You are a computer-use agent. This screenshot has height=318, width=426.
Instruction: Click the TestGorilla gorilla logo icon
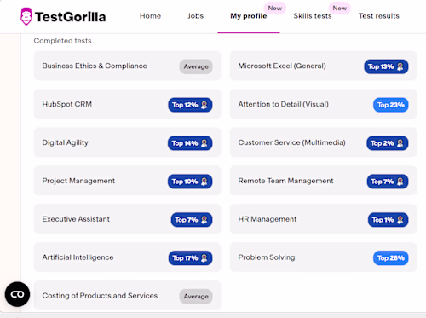click(26, 16)
